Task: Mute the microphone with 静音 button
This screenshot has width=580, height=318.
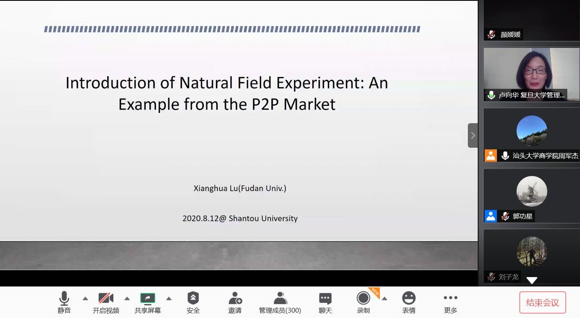Action: [x=64, y=302]
